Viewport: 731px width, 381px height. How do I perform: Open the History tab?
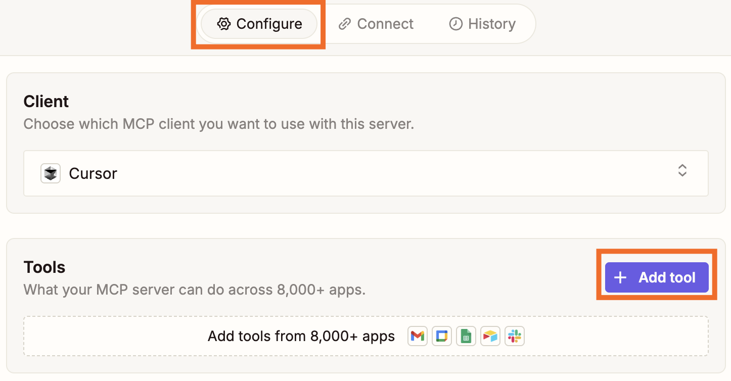482,23
